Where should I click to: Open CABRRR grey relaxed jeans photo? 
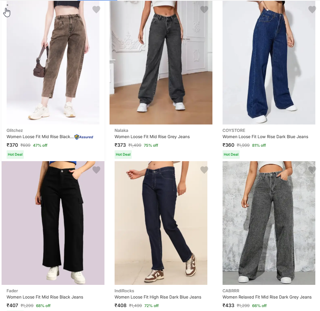tap(269, 223)
